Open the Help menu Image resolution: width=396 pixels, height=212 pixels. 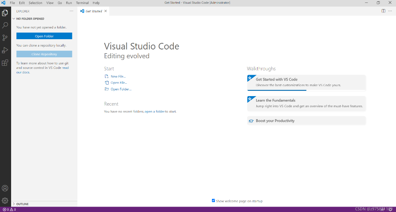(x=96, y=3)
